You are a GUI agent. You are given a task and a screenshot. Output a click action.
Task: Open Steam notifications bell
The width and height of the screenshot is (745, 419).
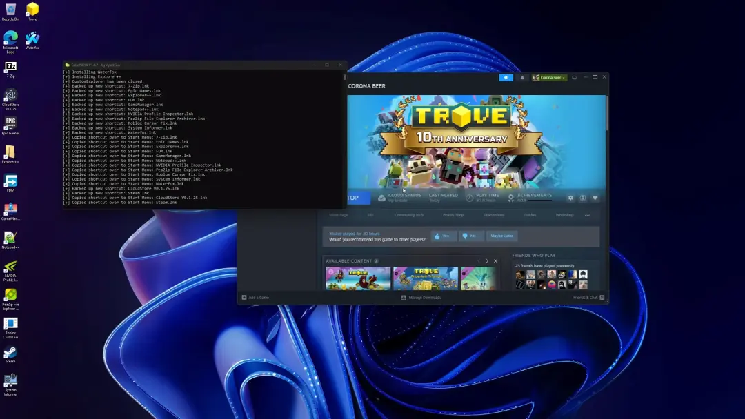521,77
